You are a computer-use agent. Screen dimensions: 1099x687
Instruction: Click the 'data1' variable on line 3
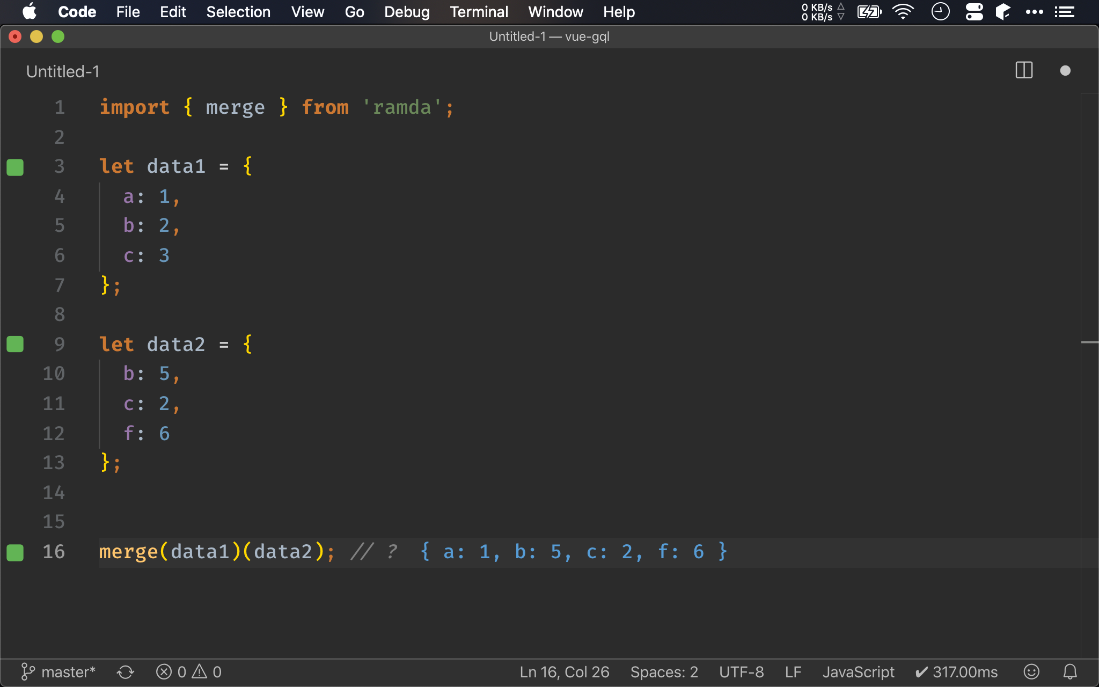pos(176,166)
